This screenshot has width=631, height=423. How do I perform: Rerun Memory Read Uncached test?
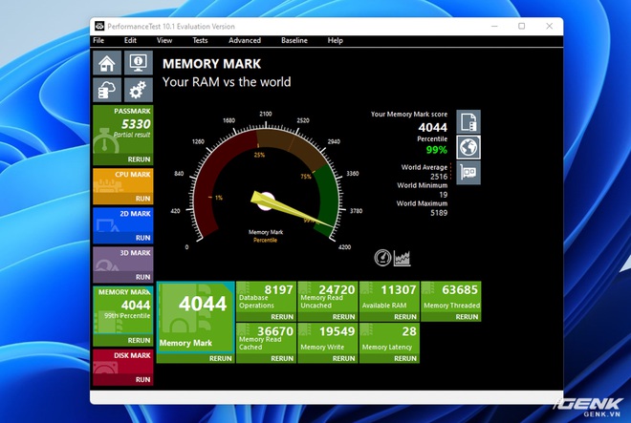[343, 317]
